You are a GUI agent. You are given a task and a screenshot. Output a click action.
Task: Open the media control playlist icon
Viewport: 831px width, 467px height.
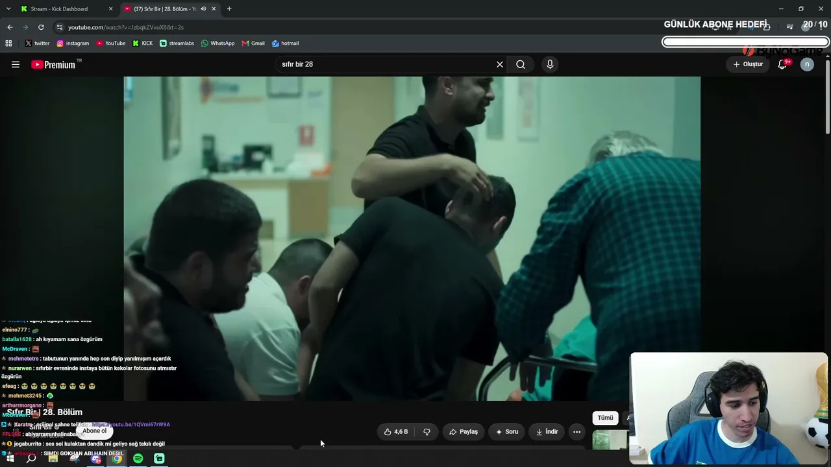(789, 27)
